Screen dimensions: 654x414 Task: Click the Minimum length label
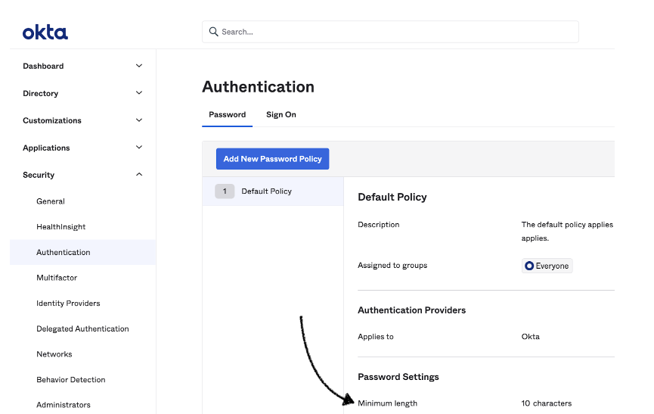pyautogui.click(x=387, y=403)
